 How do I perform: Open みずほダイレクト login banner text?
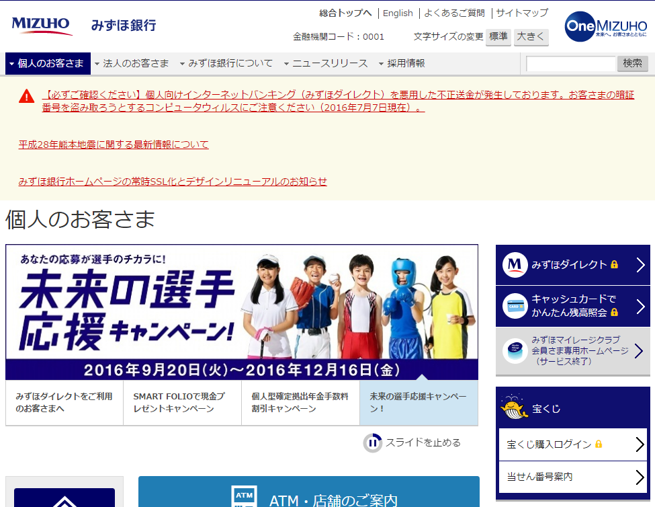coord(569,264)
